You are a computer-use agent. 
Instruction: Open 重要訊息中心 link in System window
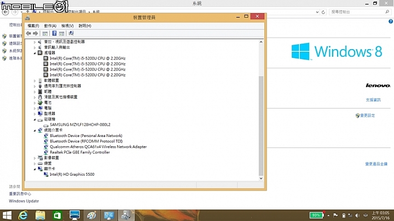tap(20, 194)
